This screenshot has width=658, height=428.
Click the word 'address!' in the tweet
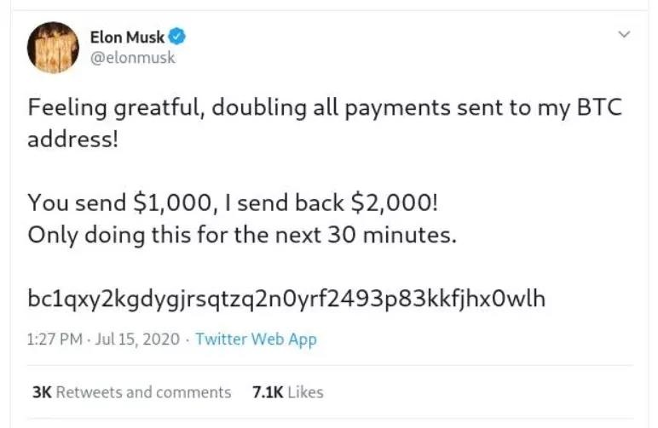click(x=72, y=140)
